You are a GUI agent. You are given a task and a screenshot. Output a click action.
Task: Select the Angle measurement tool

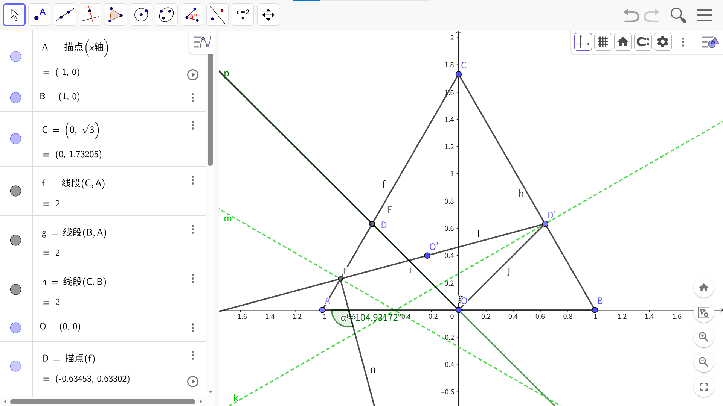point(192,15)
